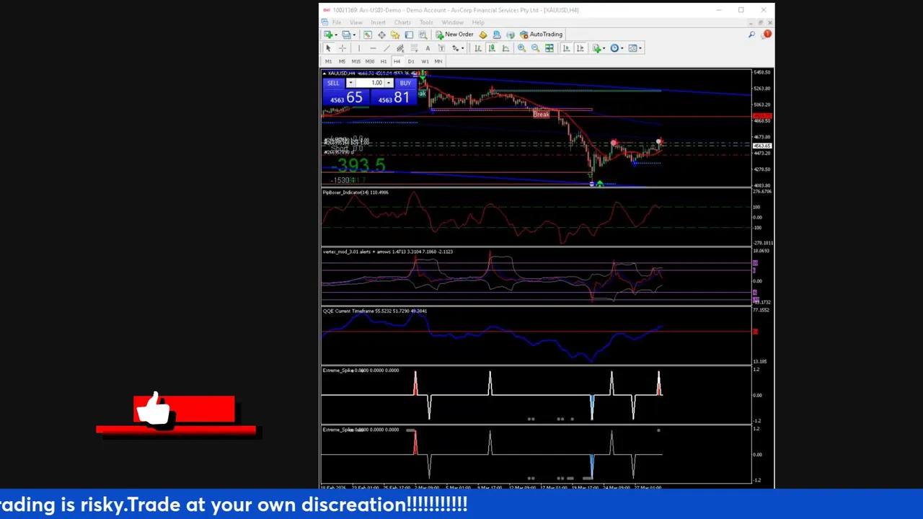Open the new chart toolbar icon
Screen dimensions: 923x519
[327, 35]
